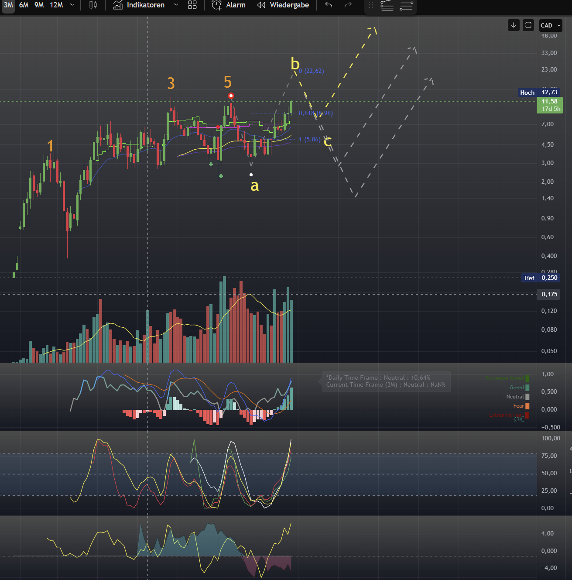
Task: Open the horizontal lines drawing tool
Action: coord(406,5)
